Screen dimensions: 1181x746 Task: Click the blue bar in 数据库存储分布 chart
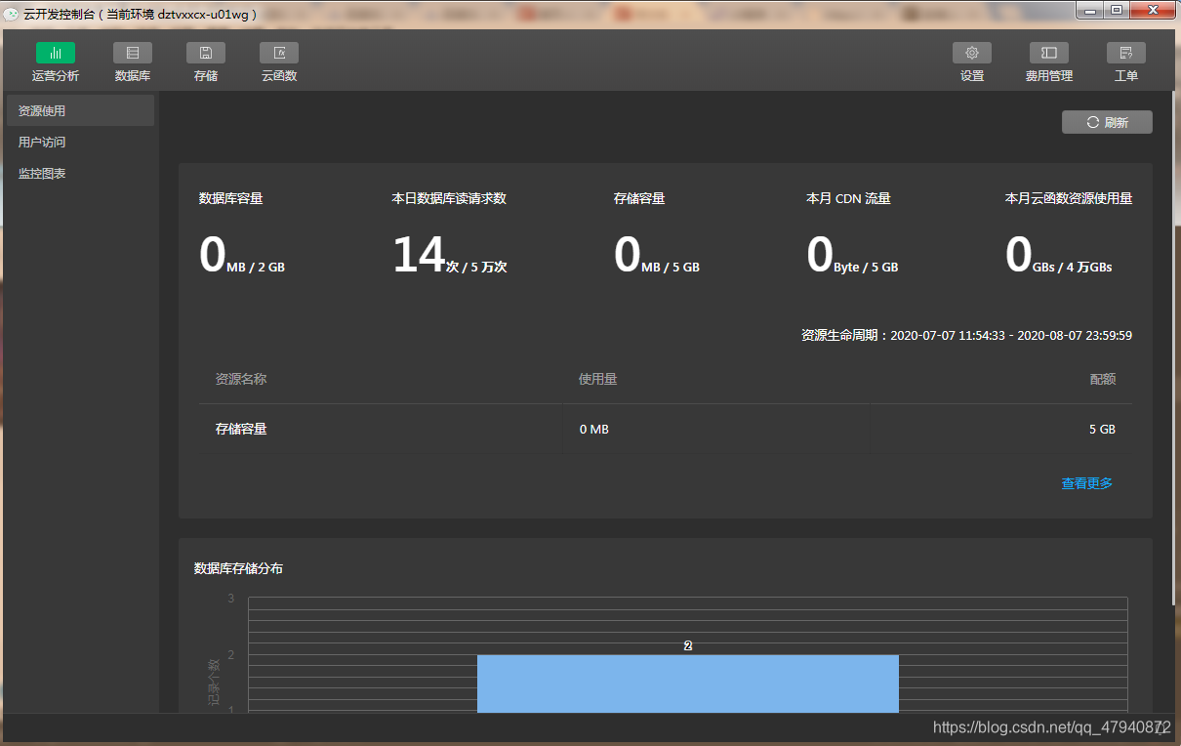point(687,683)
